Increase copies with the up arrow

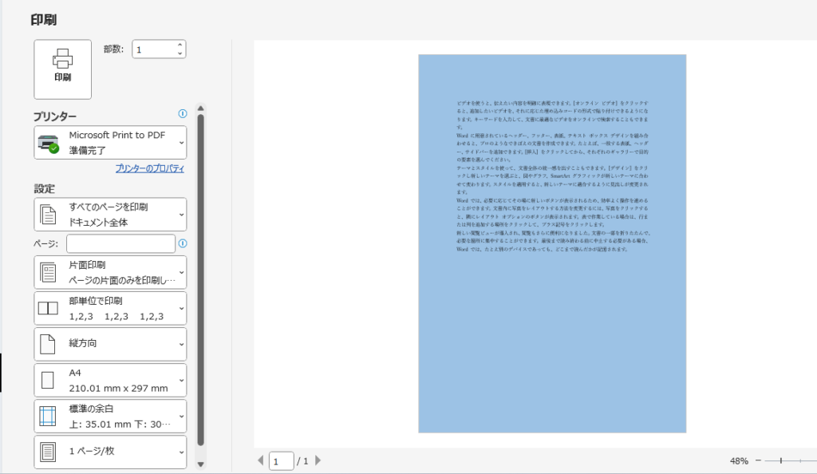pyautogui.click(x=180, y=45)
